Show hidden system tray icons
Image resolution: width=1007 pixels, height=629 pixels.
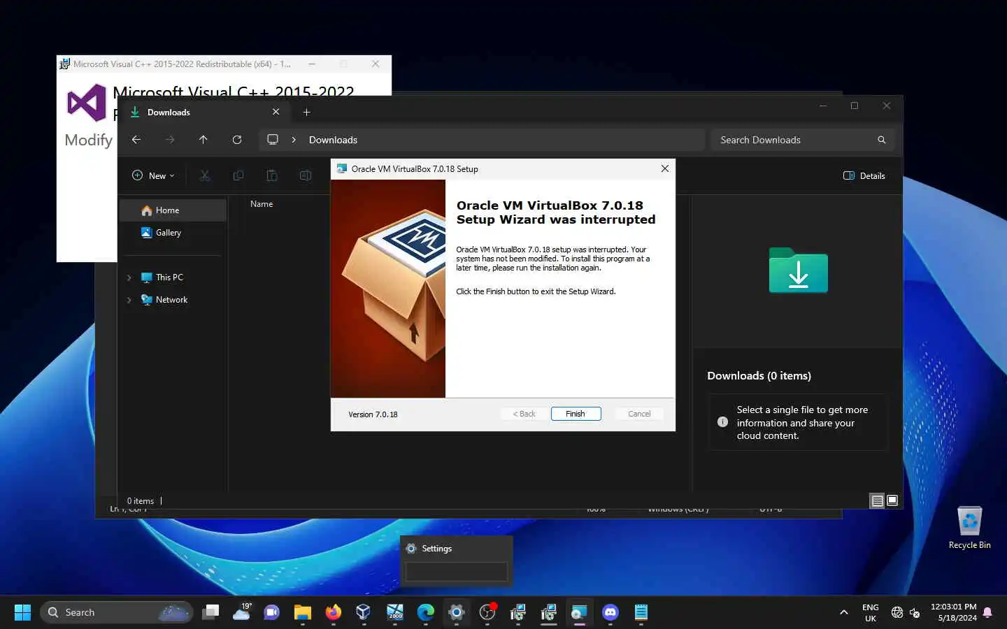pos(844,612)
